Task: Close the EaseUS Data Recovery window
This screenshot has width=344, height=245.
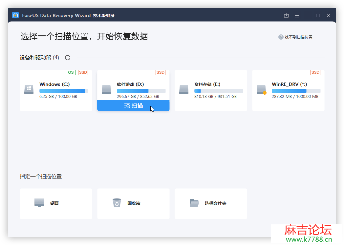Action: (329, 15)
